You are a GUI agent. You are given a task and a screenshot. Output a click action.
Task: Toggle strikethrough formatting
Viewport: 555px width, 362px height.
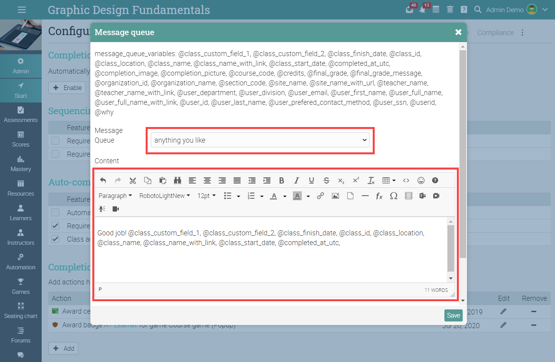click(326, 180)
